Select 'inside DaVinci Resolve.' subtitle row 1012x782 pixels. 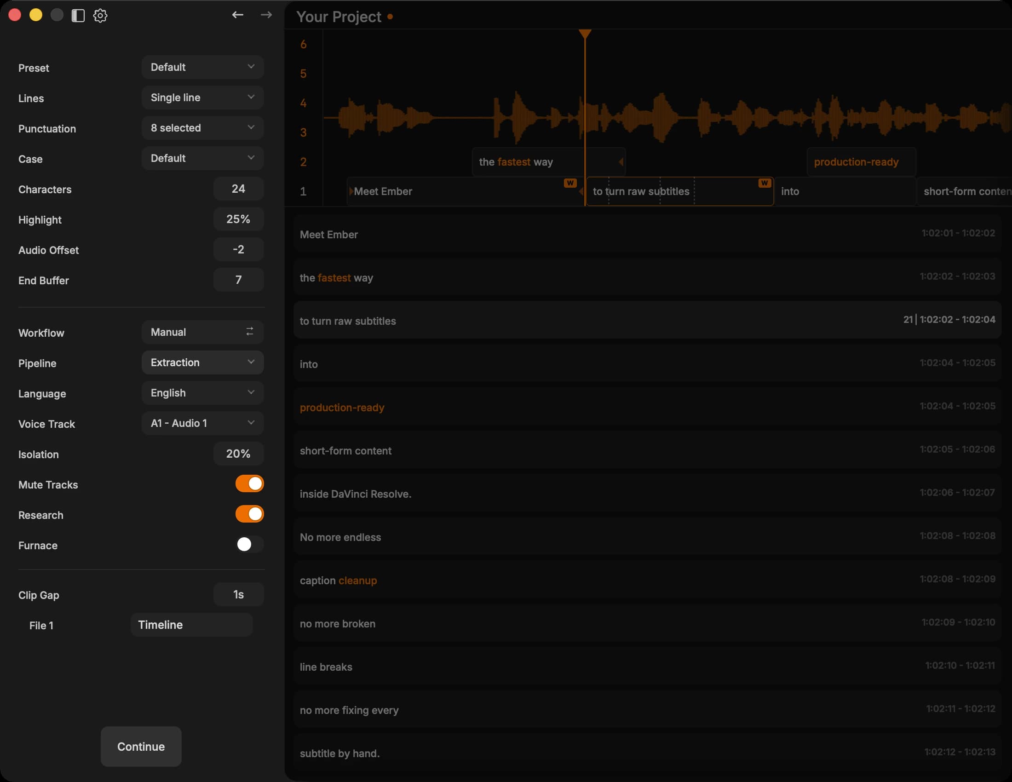[x=647, y=494]
